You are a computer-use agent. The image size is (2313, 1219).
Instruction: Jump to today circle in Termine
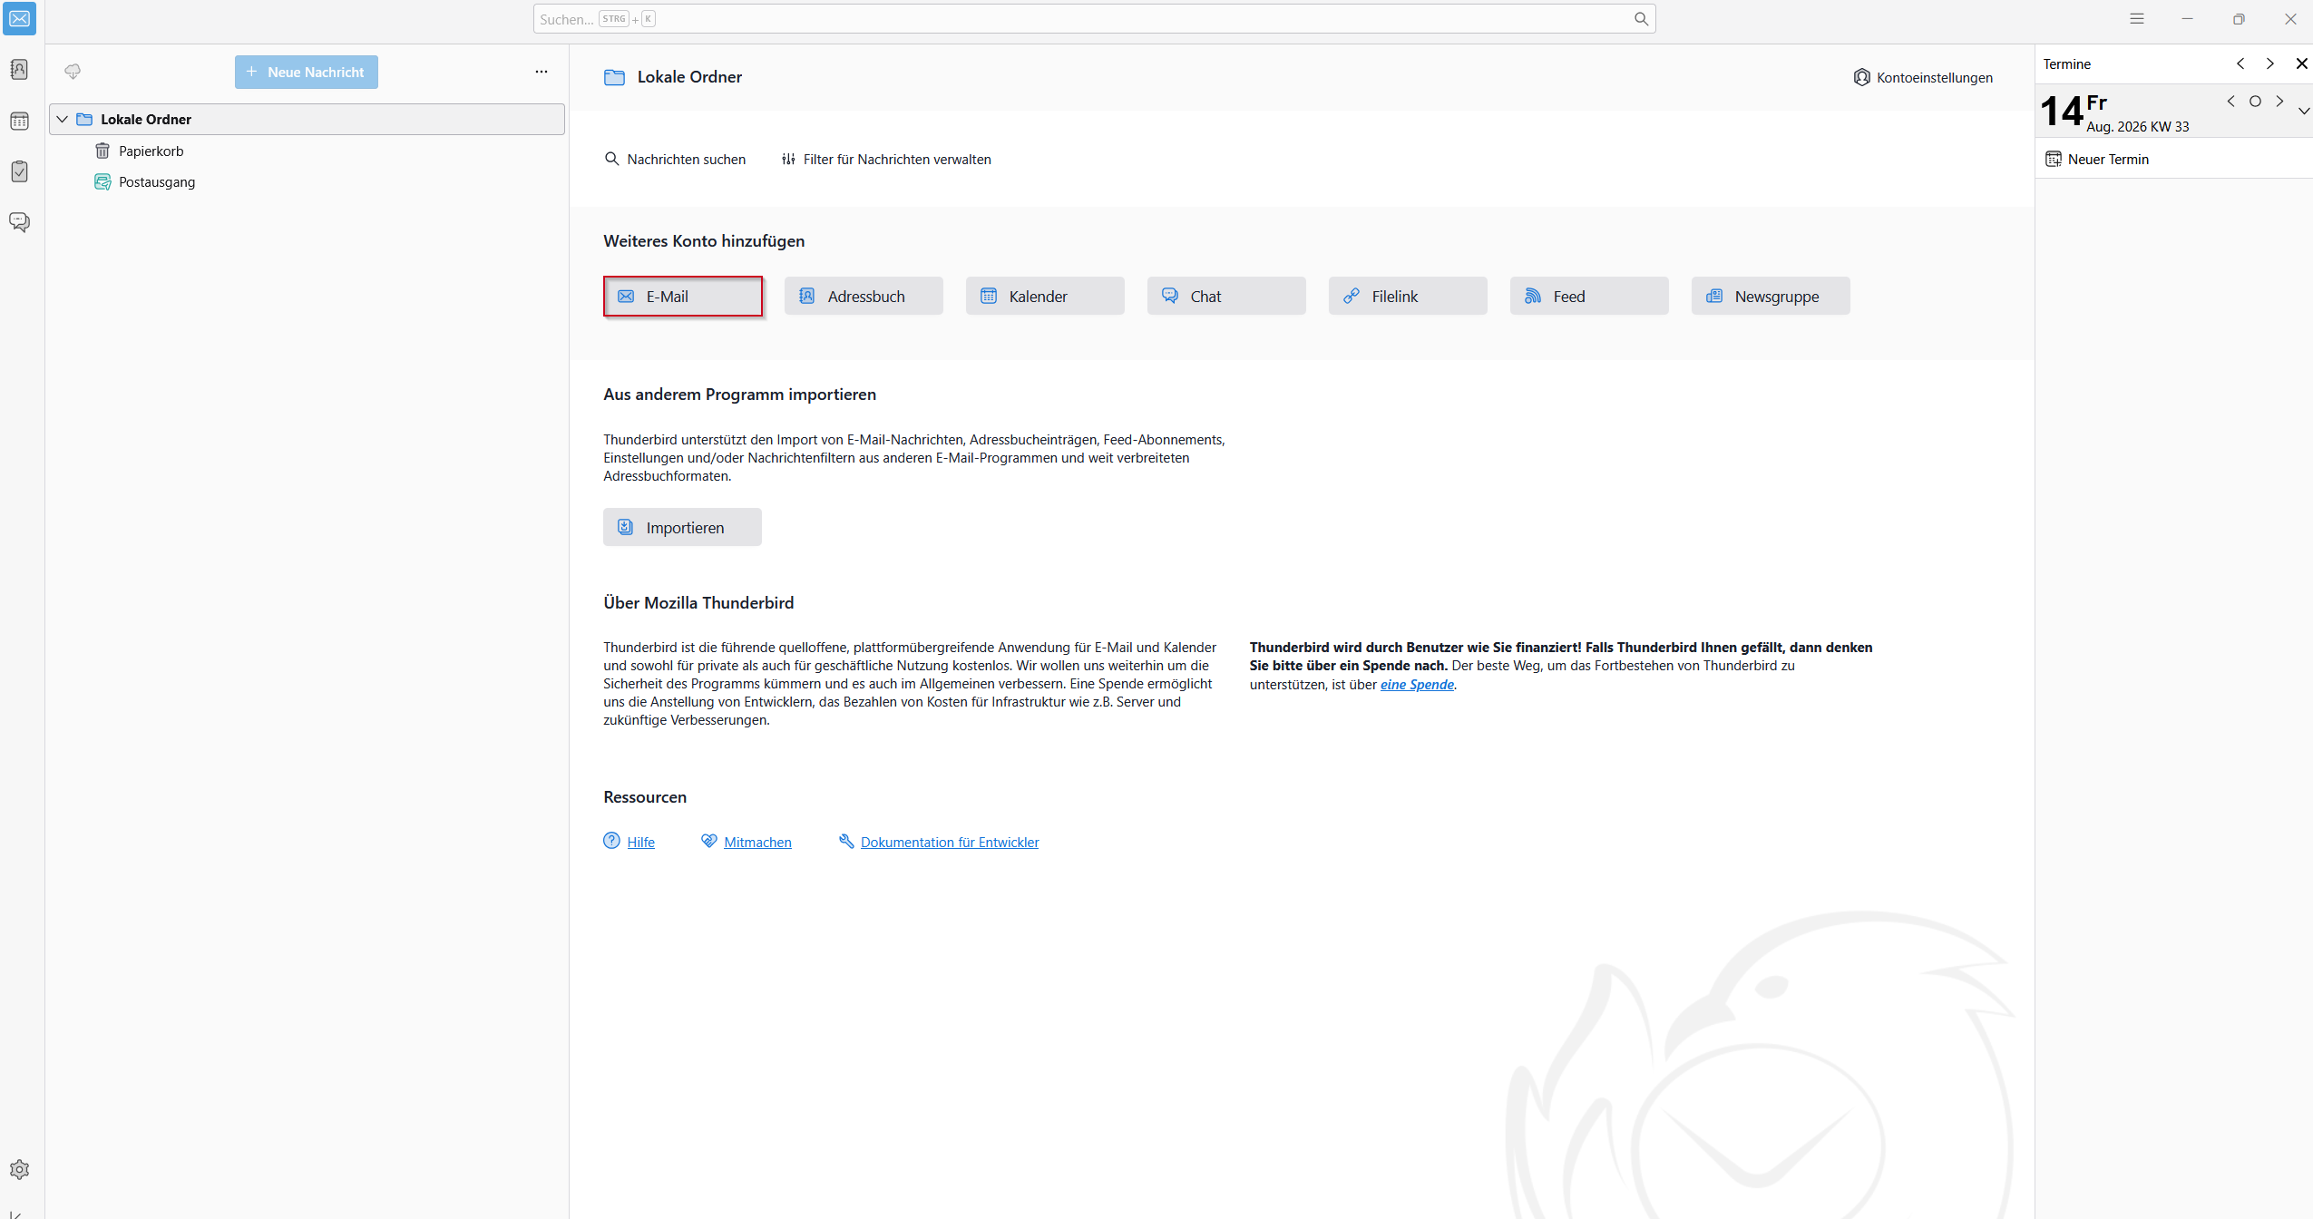point(2255,102)
